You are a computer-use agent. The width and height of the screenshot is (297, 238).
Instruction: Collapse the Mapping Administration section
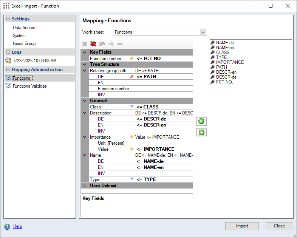[8, 70]
